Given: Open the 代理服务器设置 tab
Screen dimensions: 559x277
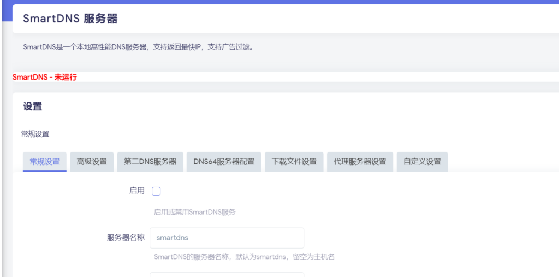Looking at the screenshot, I should point(360,162).
